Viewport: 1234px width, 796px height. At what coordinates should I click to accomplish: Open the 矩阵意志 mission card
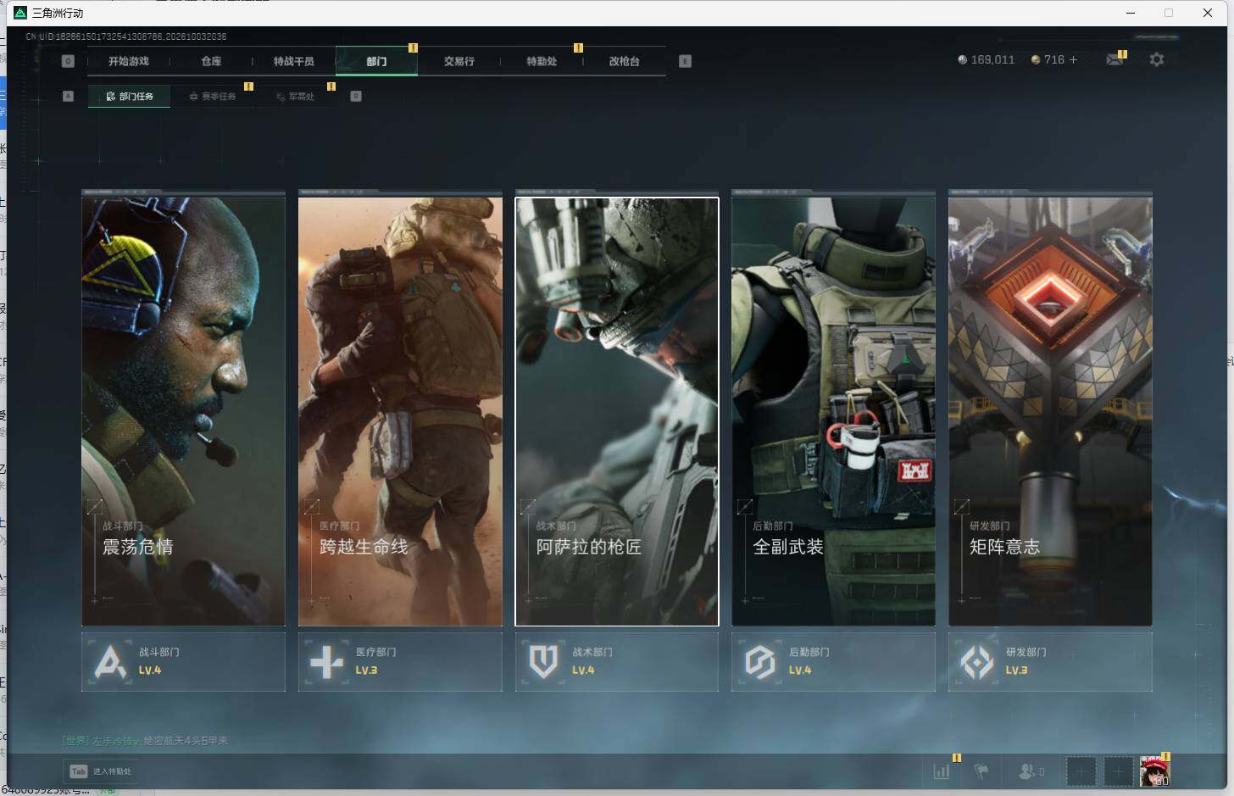click(x=1050, y=412)
